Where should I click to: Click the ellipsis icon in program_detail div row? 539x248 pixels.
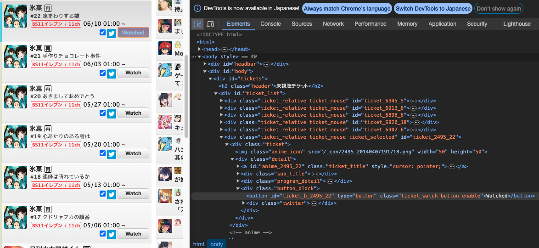coord(329,181)
